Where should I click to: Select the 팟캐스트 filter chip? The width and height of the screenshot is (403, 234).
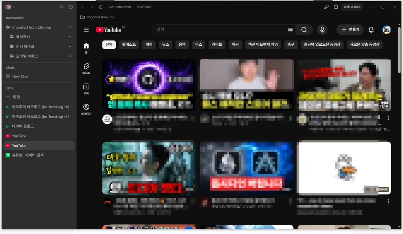pos(129,45)
